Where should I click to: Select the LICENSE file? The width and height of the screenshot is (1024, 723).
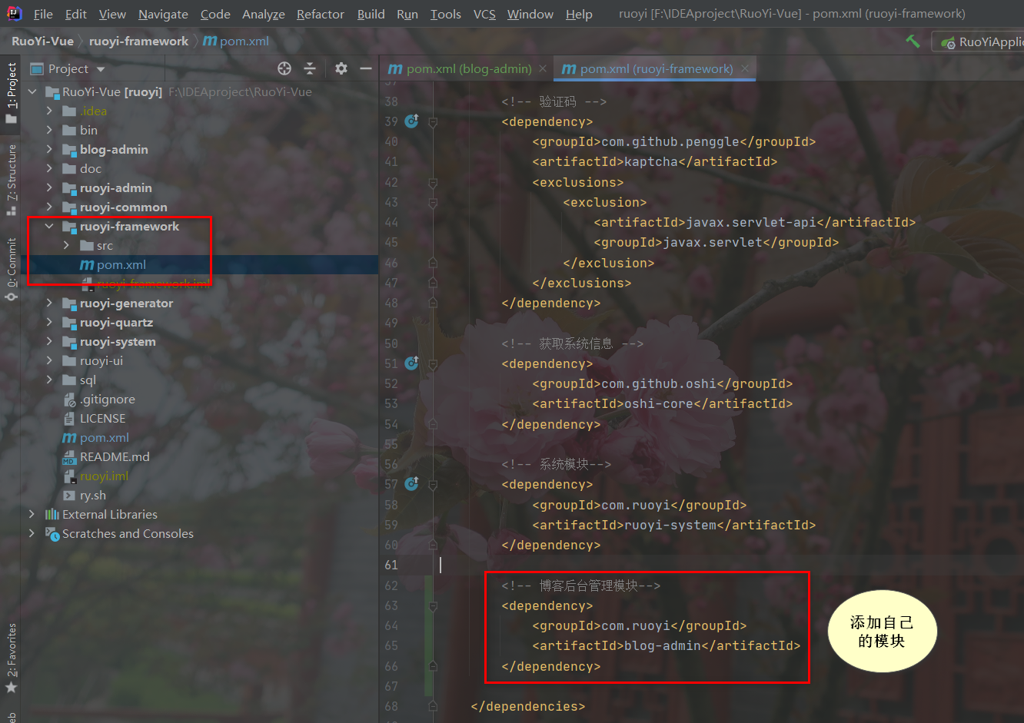(102, 419)
